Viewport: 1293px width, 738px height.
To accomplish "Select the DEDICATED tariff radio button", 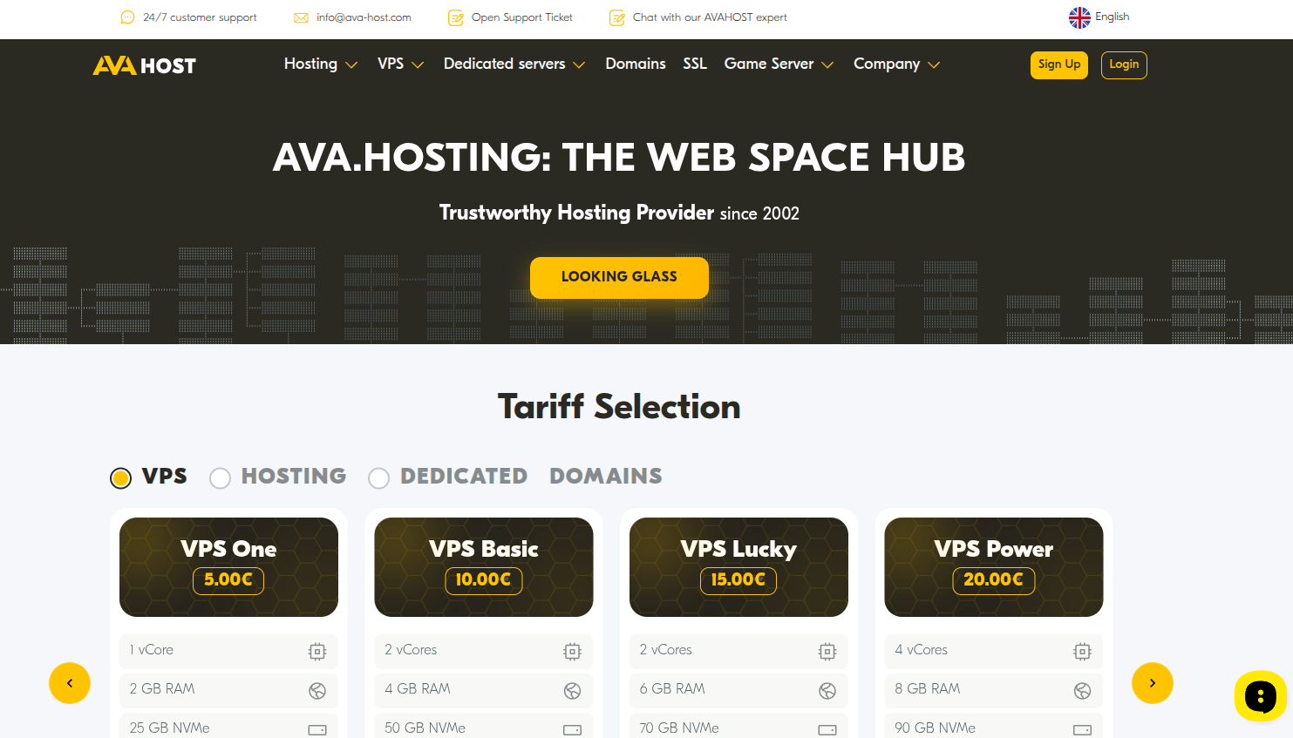I will click(x=378, y=477).
